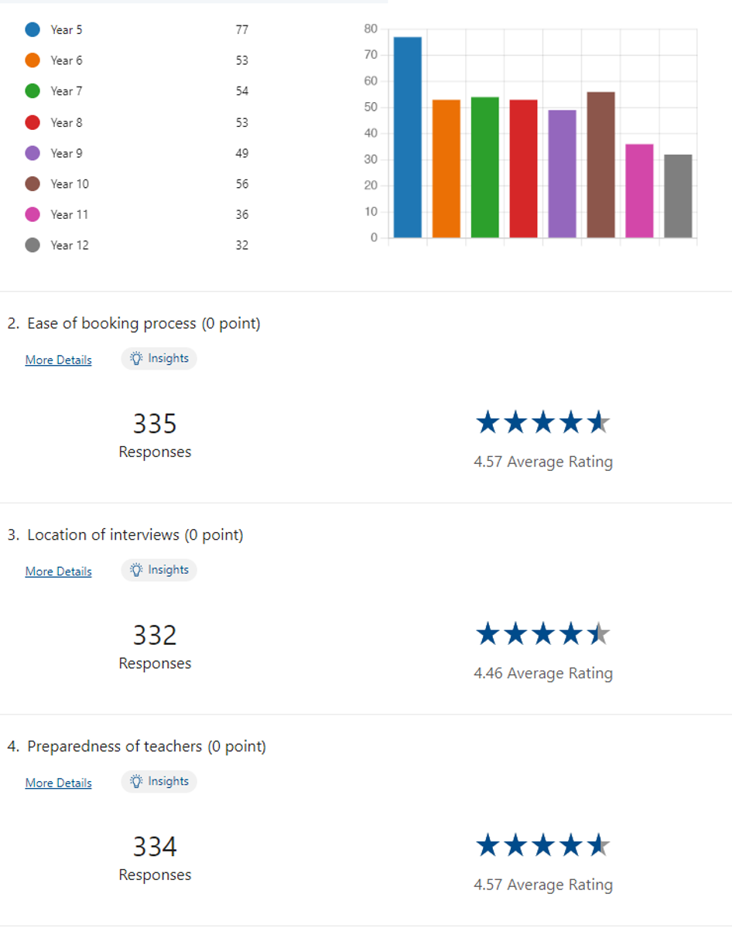
Task: Click the 335 Responses count
Action: tap(155, 424)
